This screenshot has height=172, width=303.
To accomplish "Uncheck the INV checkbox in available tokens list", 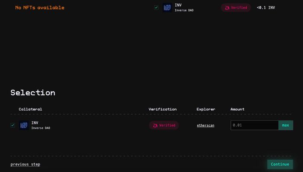I will (x=156, y=7).
